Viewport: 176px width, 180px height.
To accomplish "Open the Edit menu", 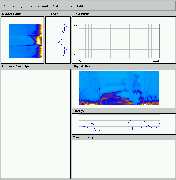I will point(80,6).
